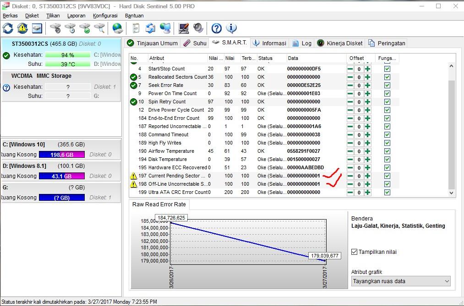
Task: Toggle function checkbox for Off-Line Uncorrectable row
Action: 387,184
